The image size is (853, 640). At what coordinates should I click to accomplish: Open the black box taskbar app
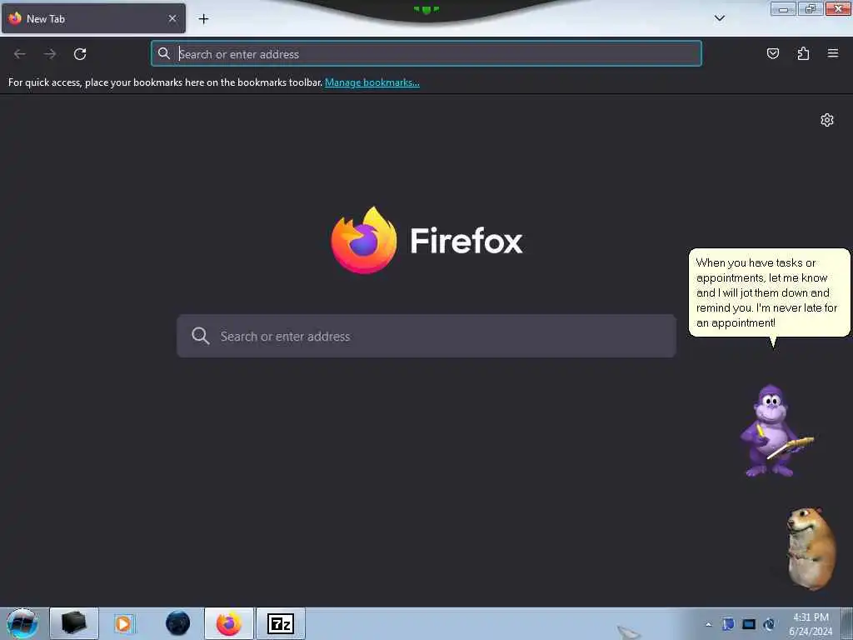pos(74,623)
